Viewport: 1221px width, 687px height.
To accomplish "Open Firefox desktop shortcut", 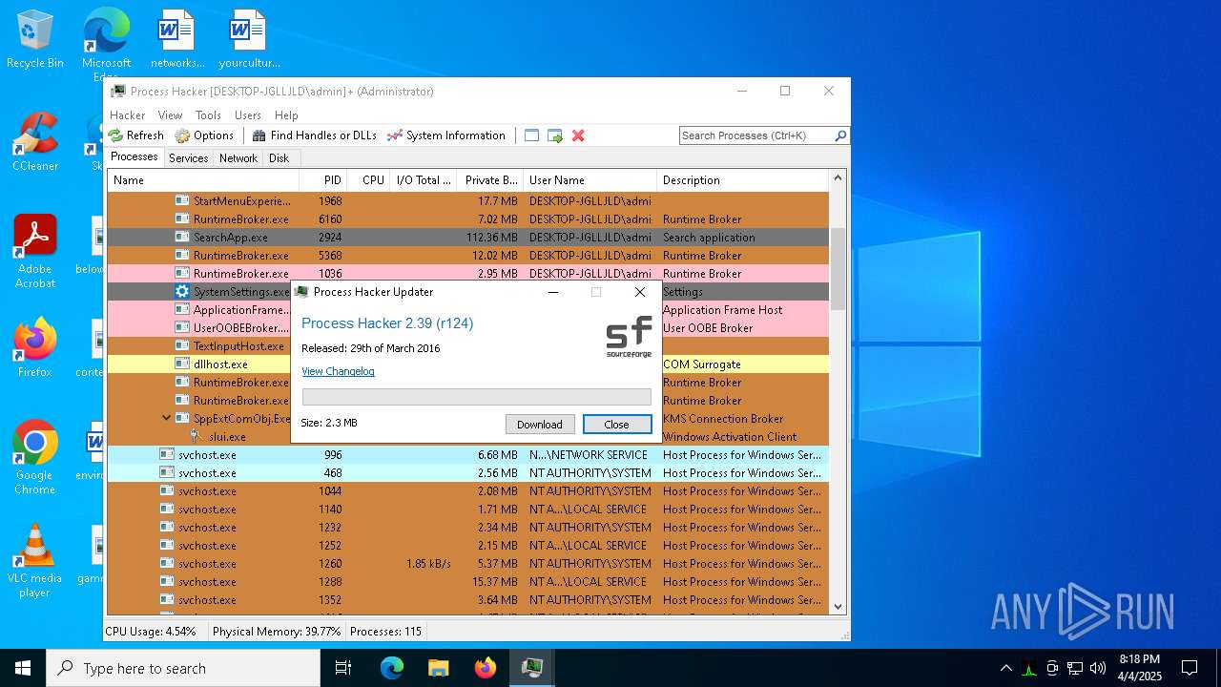I will 35,348.
